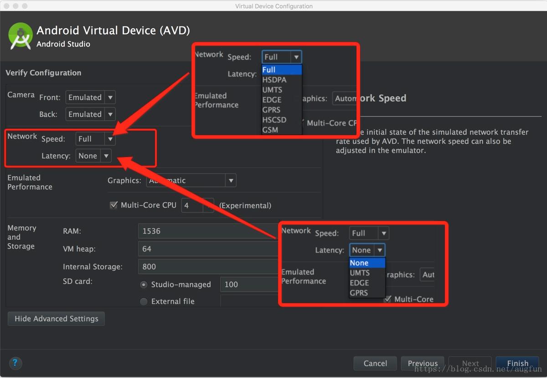Image resolution: width=547 pixels, height=378 pixels.
Task: Toggle the Multi-Core CPU checkbox
Action: [114, 205]
